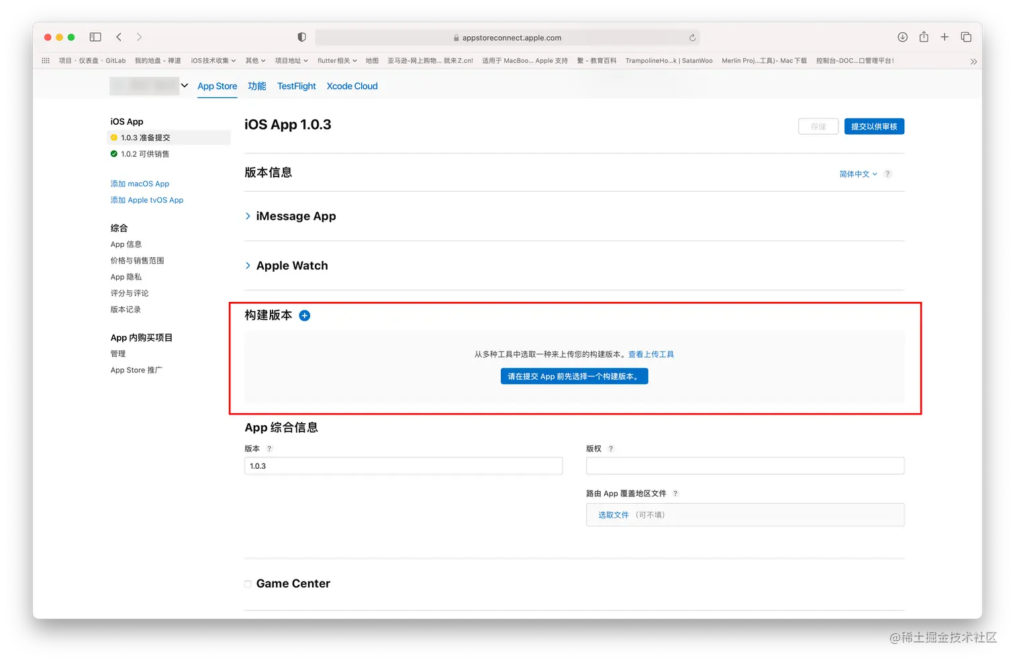Open the Merlin Proj...工具)- Mac下载 bookmark
1015x662 pixels.
coord(765,60)
